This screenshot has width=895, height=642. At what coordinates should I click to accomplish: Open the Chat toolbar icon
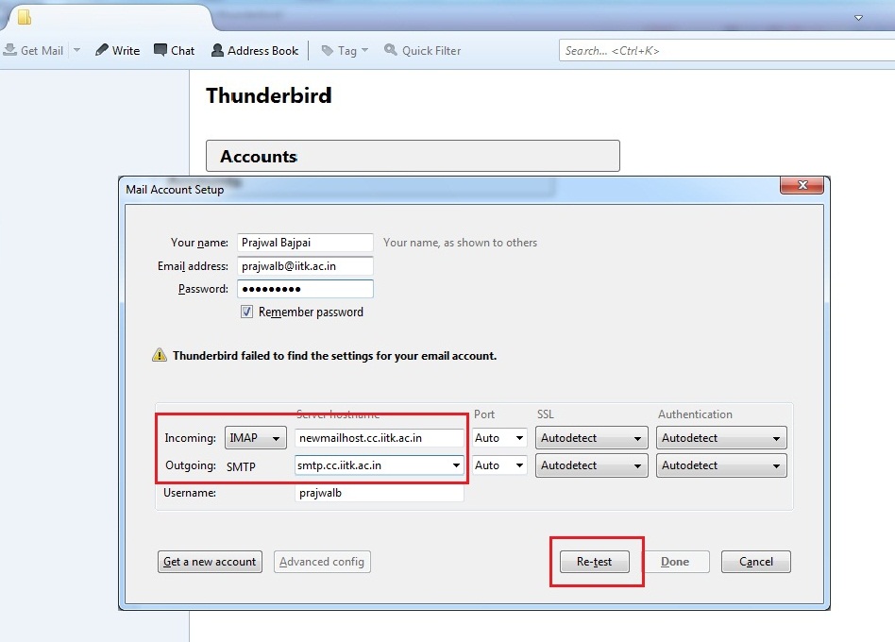pos(174,50)
